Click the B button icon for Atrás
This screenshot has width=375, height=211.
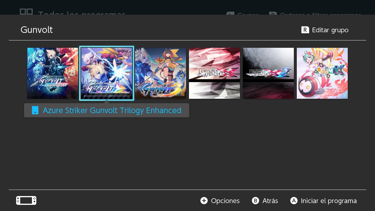(255, 200)
